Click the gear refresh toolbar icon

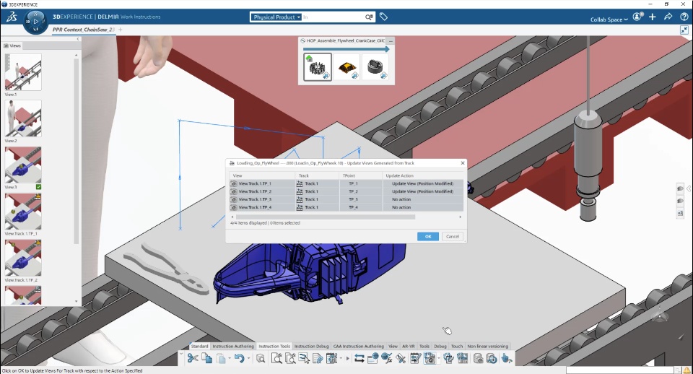(448, 358)
